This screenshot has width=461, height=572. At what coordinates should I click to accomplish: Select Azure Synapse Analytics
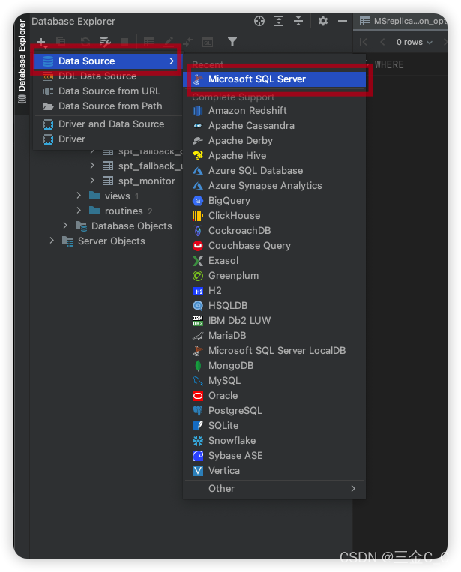point(274,185)
